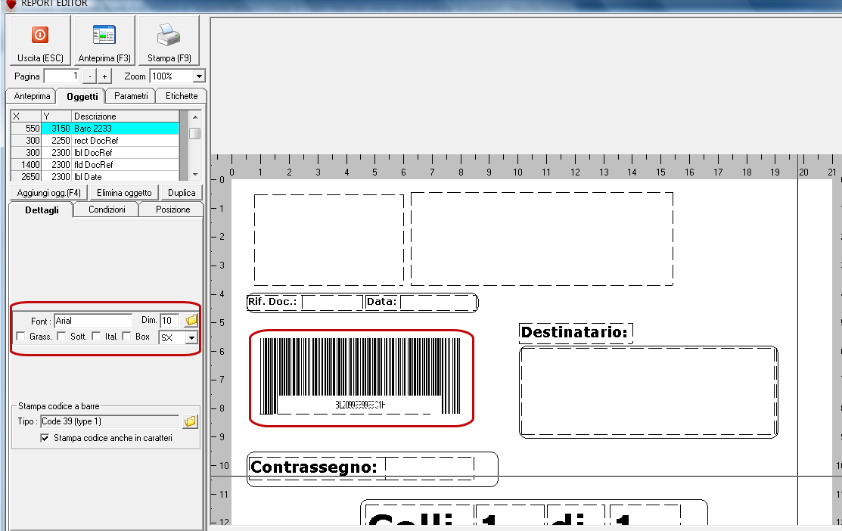Click the Font name field showing Arial
The height and width of the screenshot is (531, 842).
tap(93, 321)
